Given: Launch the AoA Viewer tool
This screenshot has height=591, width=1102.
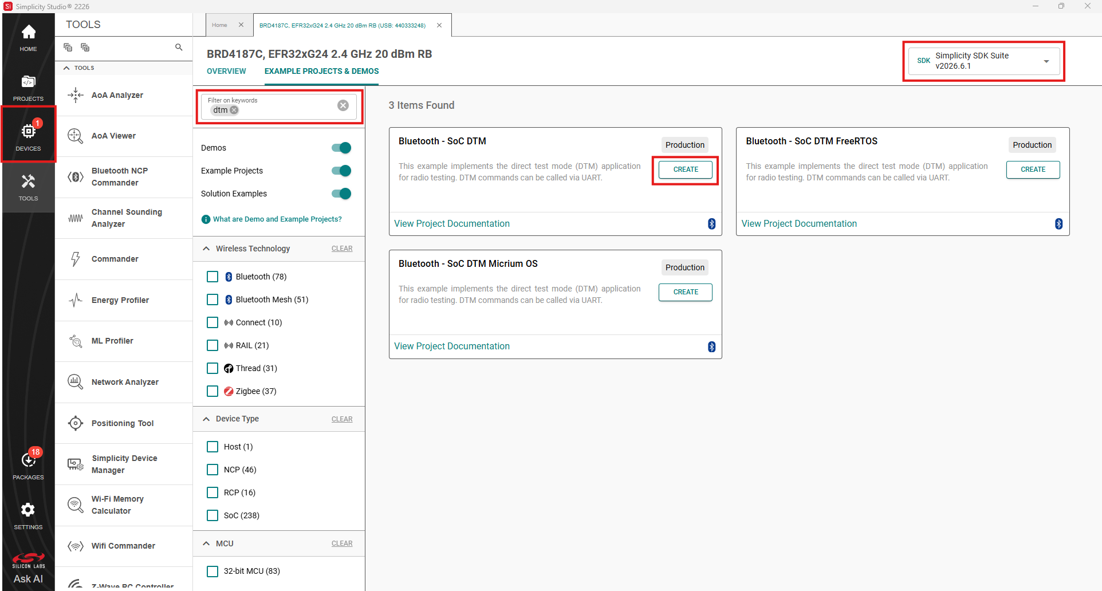Looking at the screenshot, I should (x=124, y=136).
